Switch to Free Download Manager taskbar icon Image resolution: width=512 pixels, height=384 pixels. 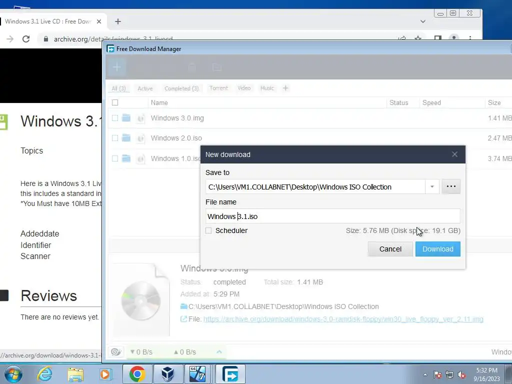coord(230,374)
